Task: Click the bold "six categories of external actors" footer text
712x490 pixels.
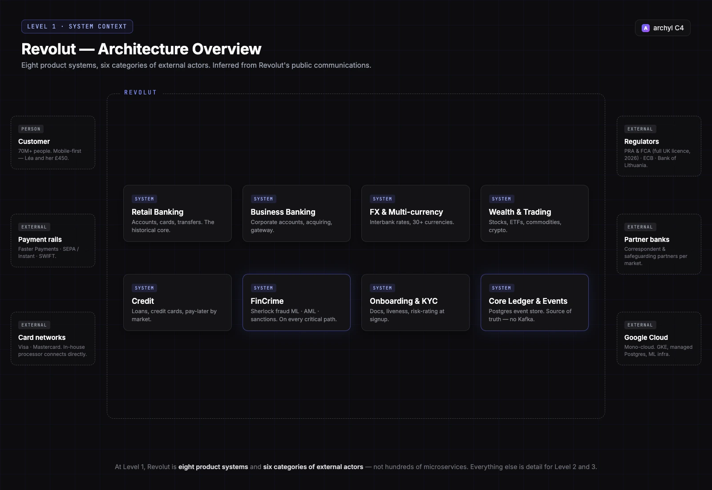Action: 313,467
